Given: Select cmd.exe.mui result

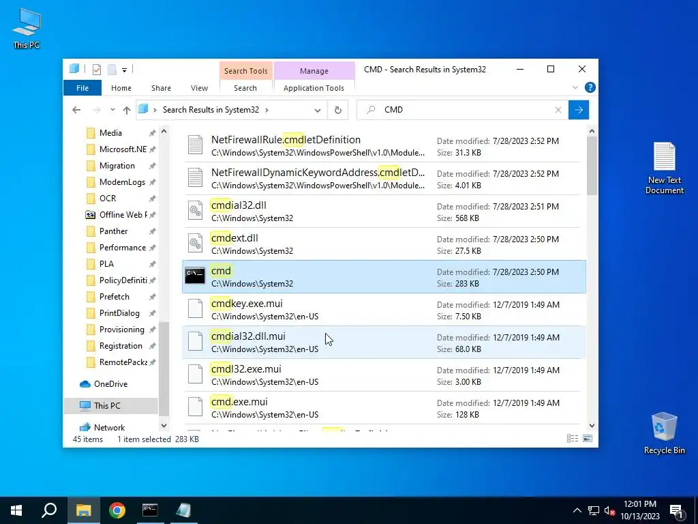Looking at the screenshot, I should coord(384,408).
